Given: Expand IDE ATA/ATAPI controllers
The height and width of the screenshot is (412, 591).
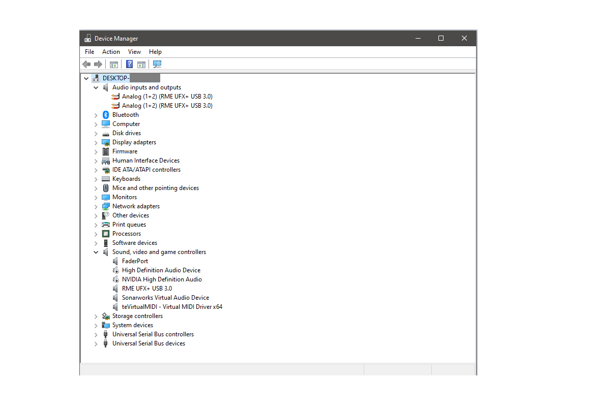Looking at the screenshot, I should click(x=96, y=170).
